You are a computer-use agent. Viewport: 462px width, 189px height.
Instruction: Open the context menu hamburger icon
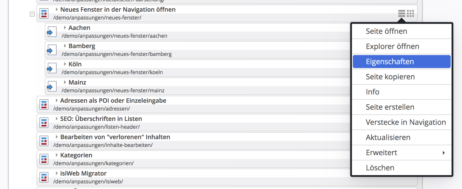coord(402,13)
